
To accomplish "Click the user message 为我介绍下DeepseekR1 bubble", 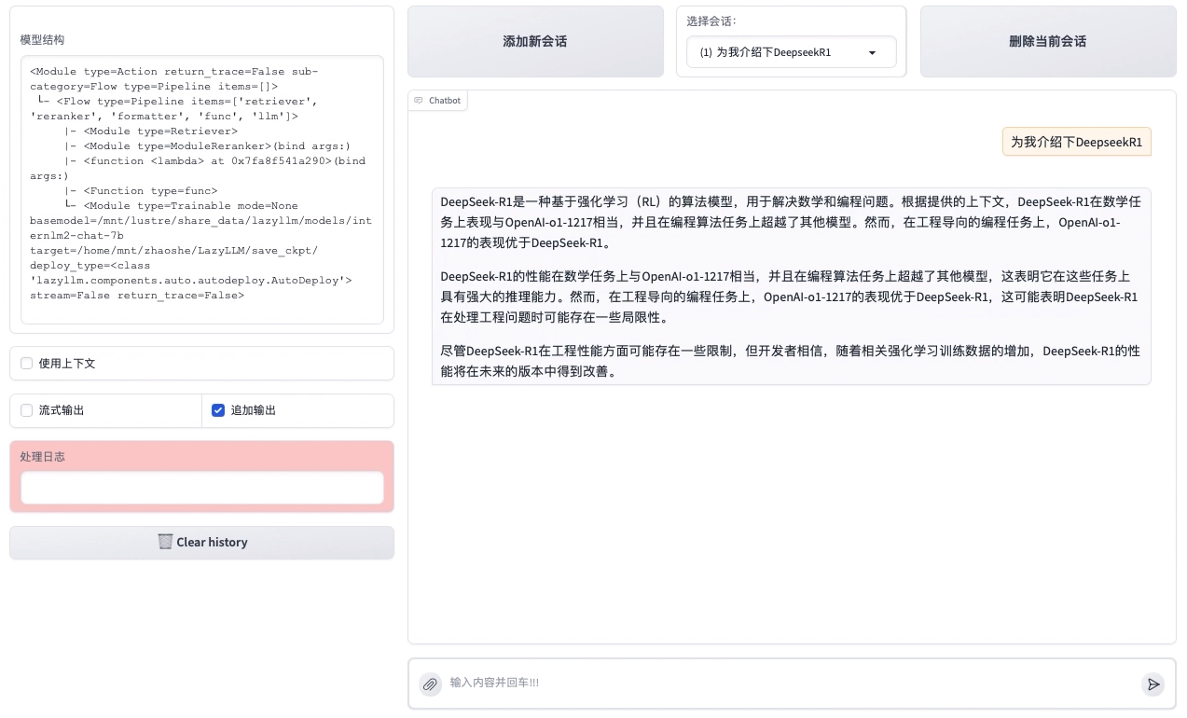I will 1077,142.
